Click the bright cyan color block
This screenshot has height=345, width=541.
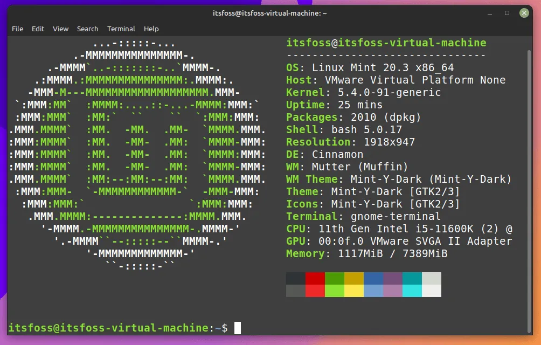tap(412, 291)
